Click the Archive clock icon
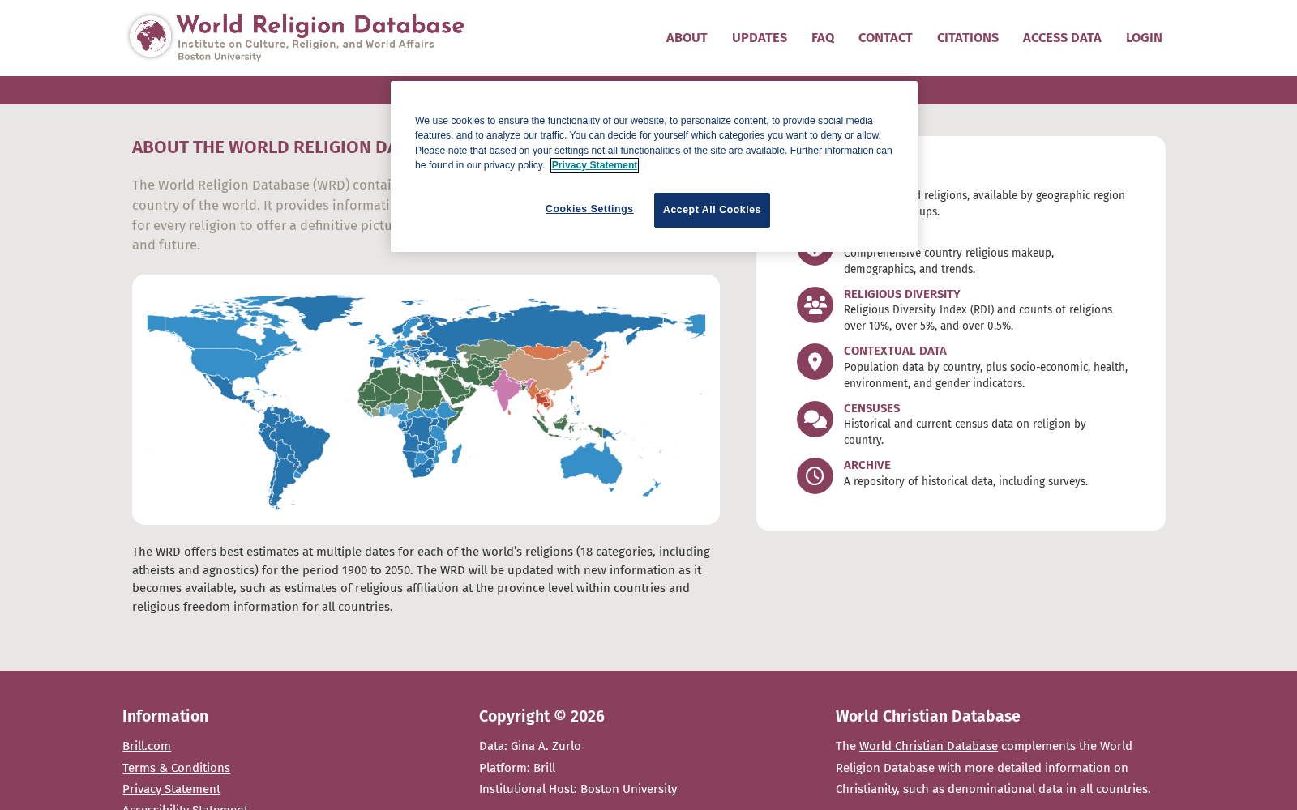This screenshot has width=1297, height=810. click(815, 476)
